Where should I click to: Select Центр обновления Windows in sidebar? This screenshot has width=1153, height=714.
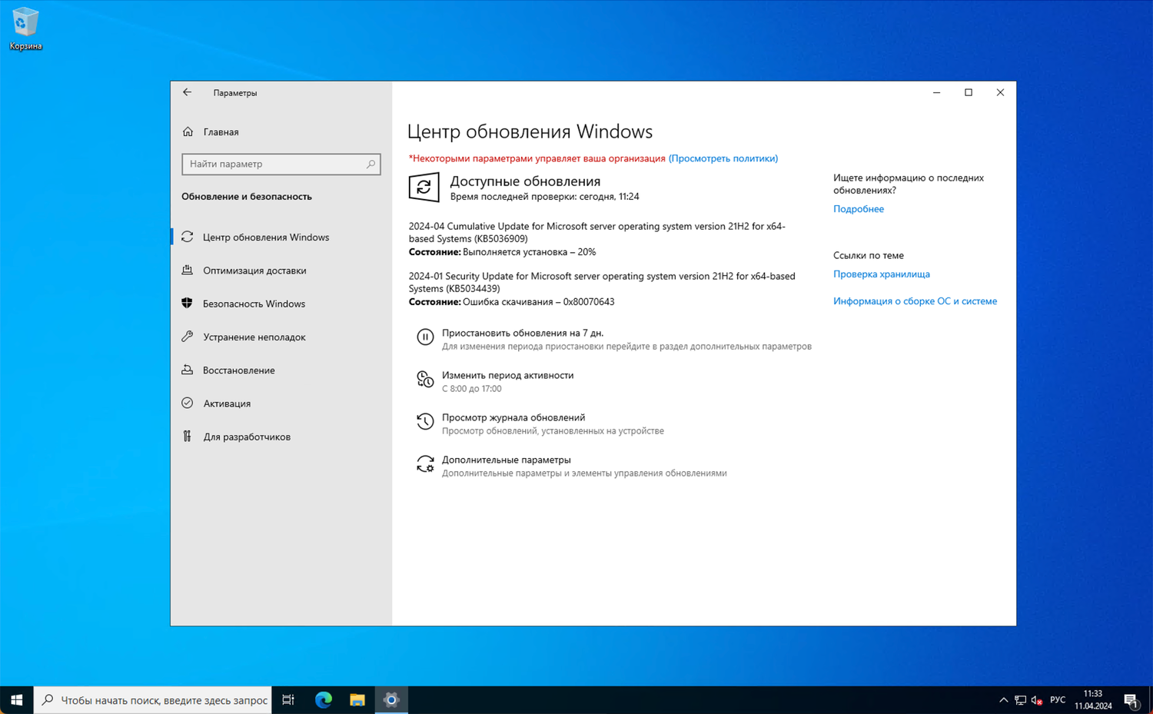[266, 237]
